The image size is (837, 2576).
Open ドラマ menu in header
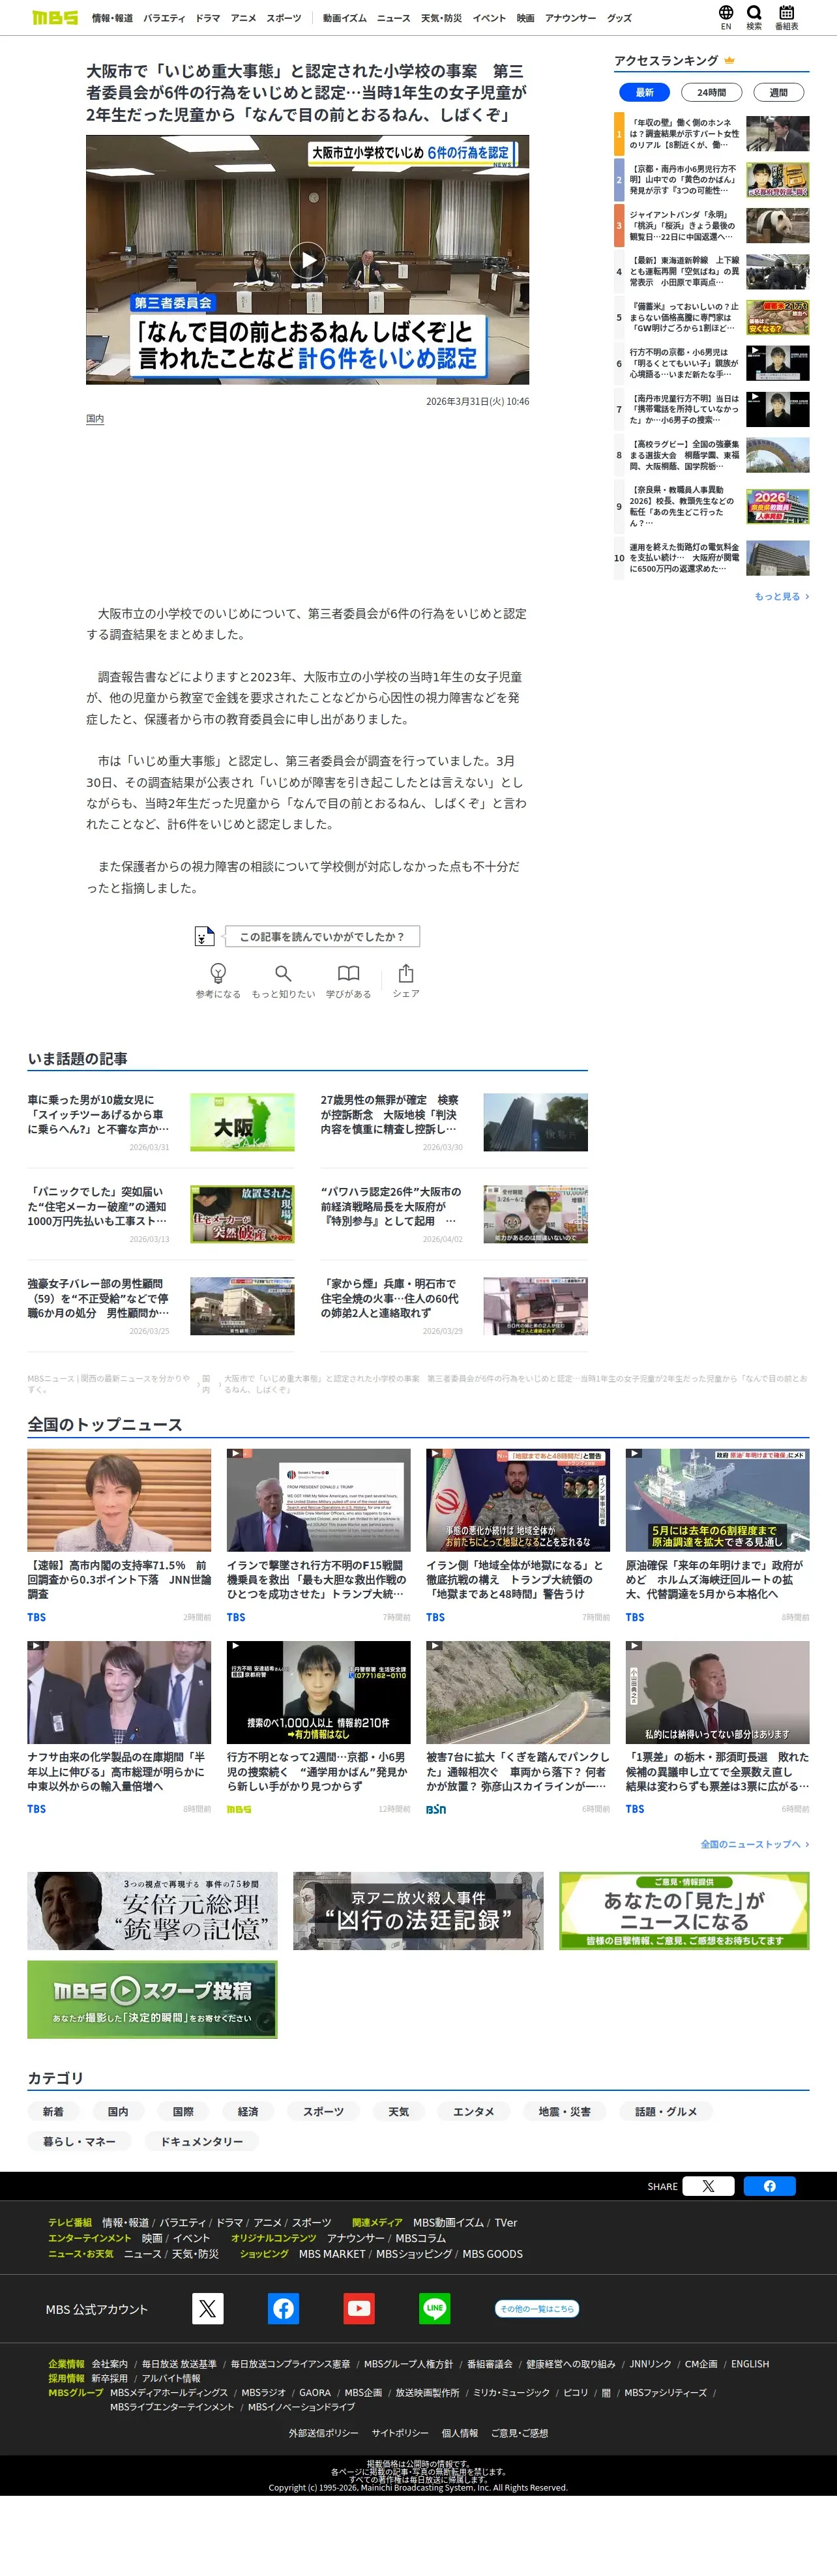[208, 18]
